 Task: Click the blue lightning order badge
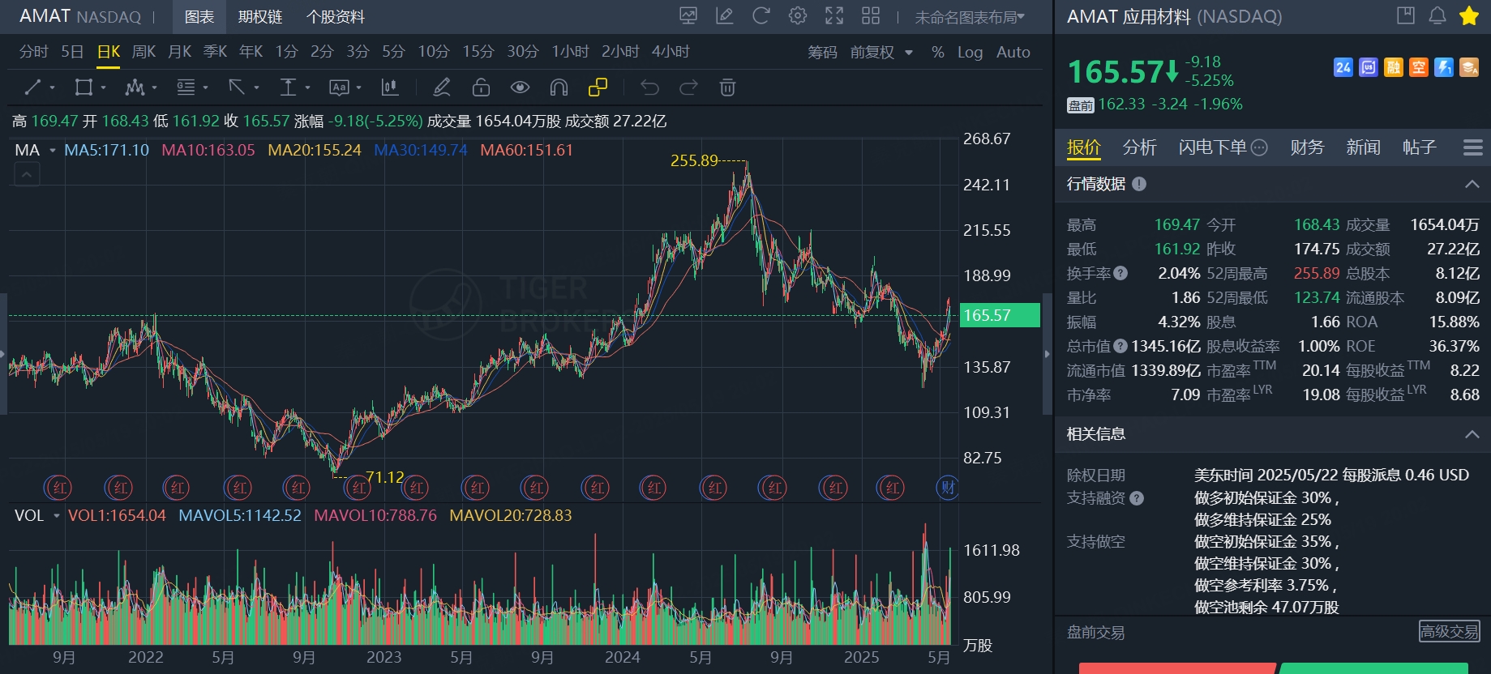[1444, 67]
